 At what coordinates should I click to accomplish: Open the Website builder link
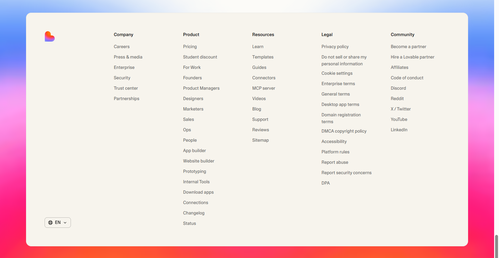199,161
